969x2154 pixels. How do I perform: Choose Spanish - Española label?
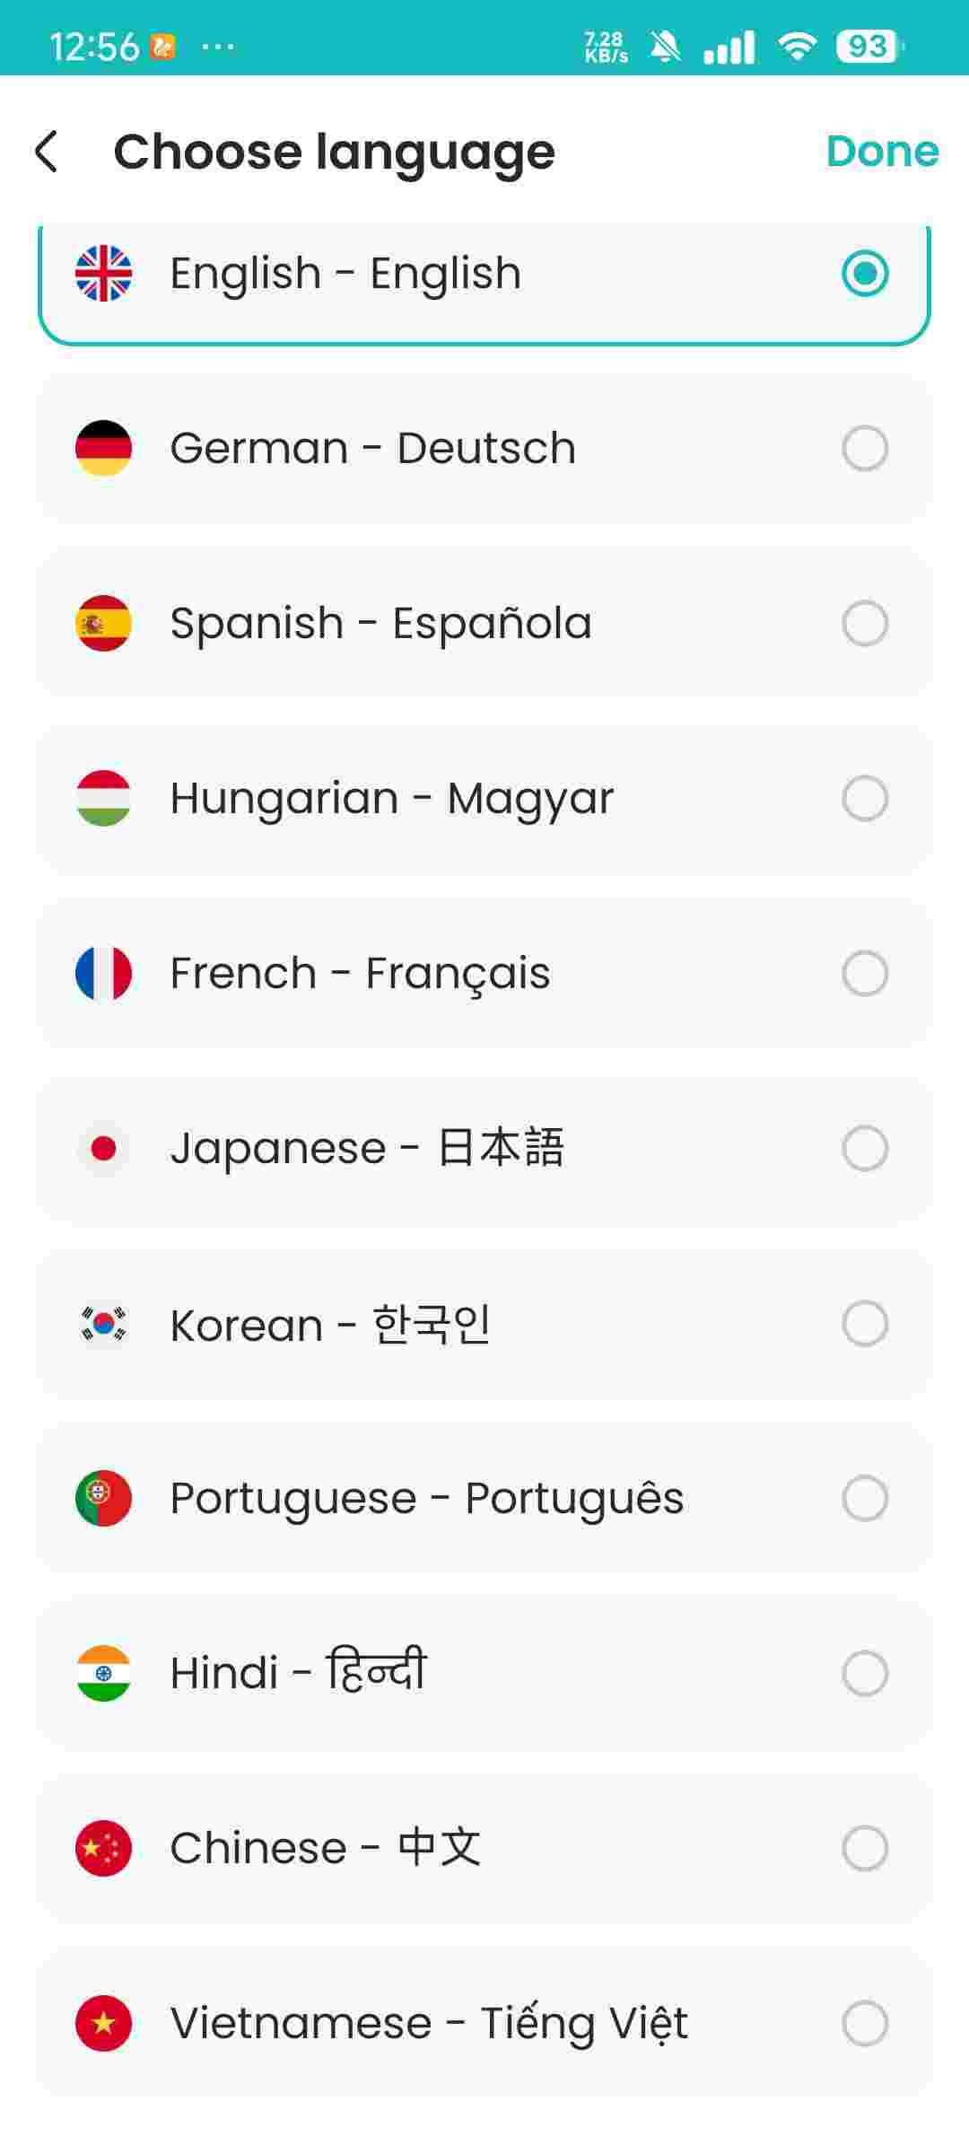point(380,623)
